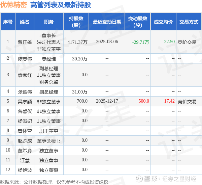Screen dimensions: 202x185
Task: Click 副总经理 in 张智伟's row
Action: tap(49, 92)
